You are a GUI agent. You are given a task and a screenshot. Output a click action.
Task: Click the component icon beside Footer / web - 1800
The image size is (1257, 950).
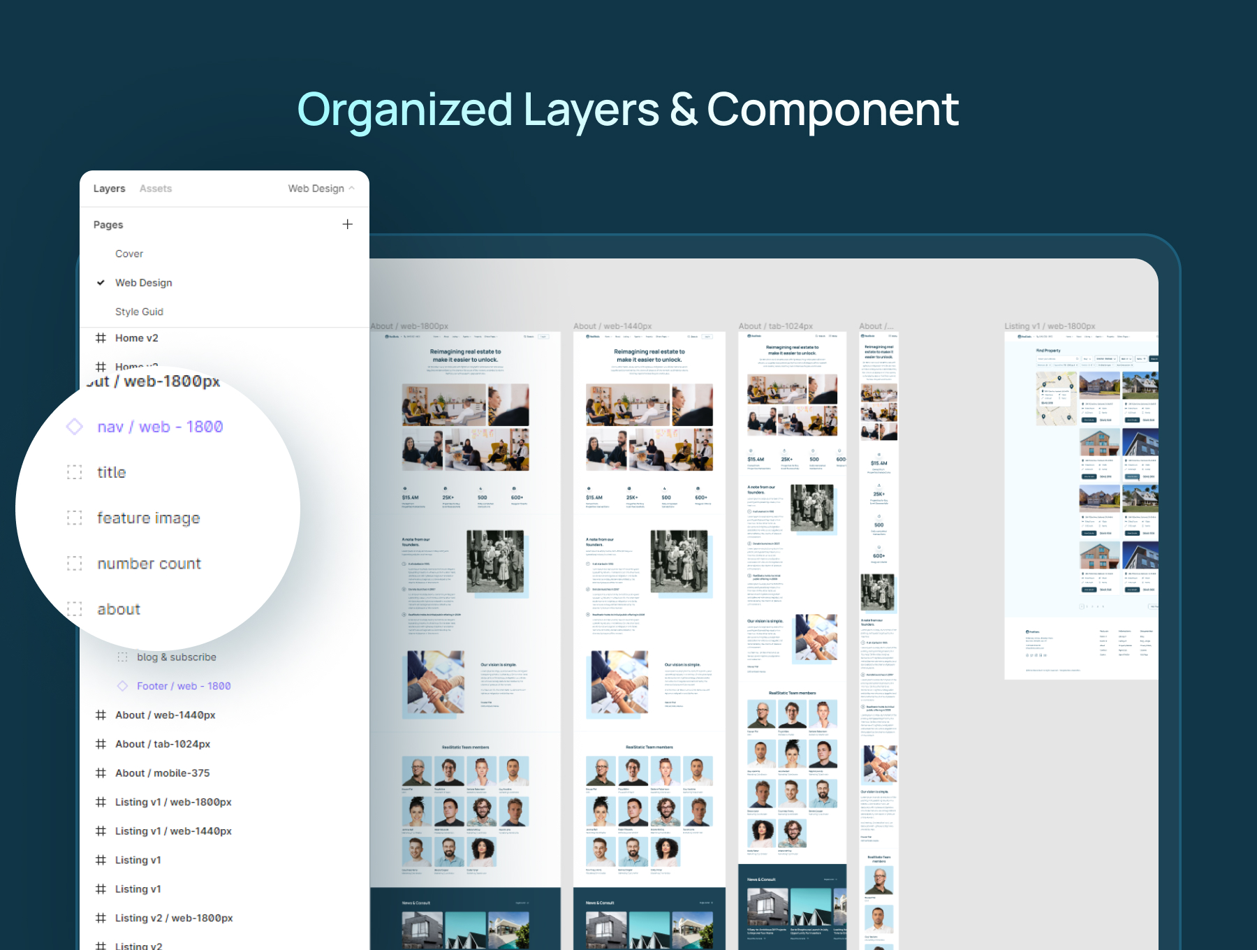click(123, 686)
